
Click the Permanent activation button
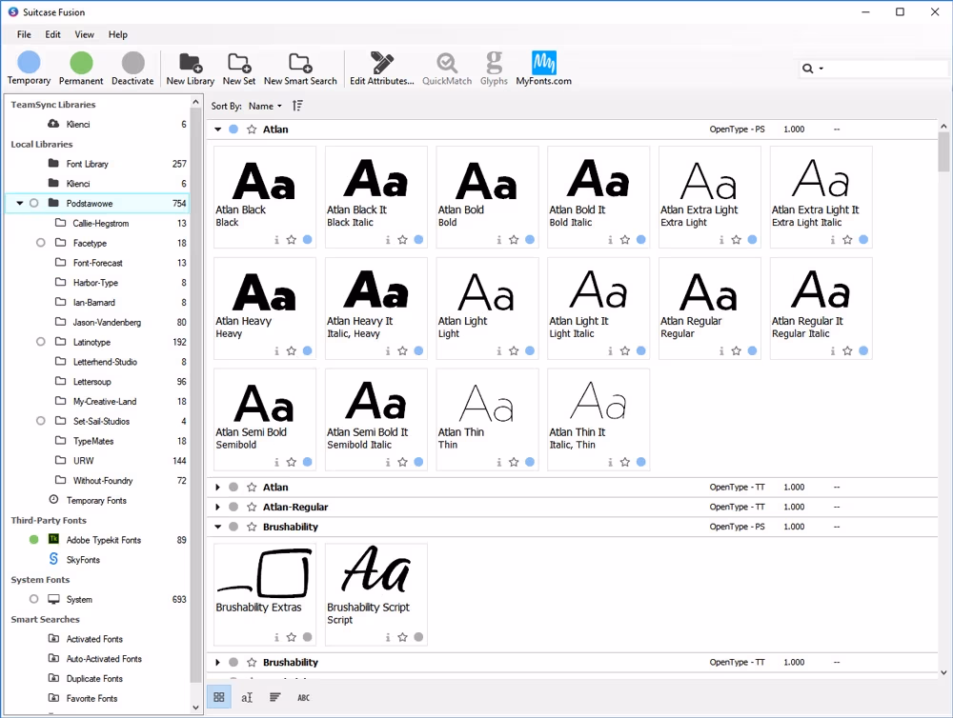pyautogui.click(x=81, y=68)
